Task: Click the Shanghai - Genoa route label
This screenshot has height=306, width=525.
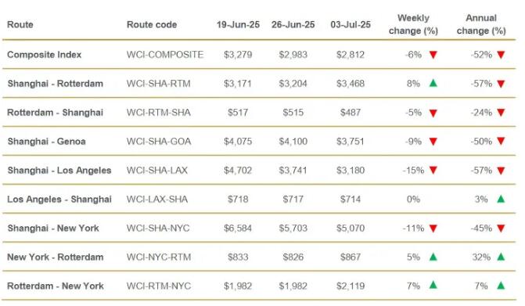Action: (46, 142)
